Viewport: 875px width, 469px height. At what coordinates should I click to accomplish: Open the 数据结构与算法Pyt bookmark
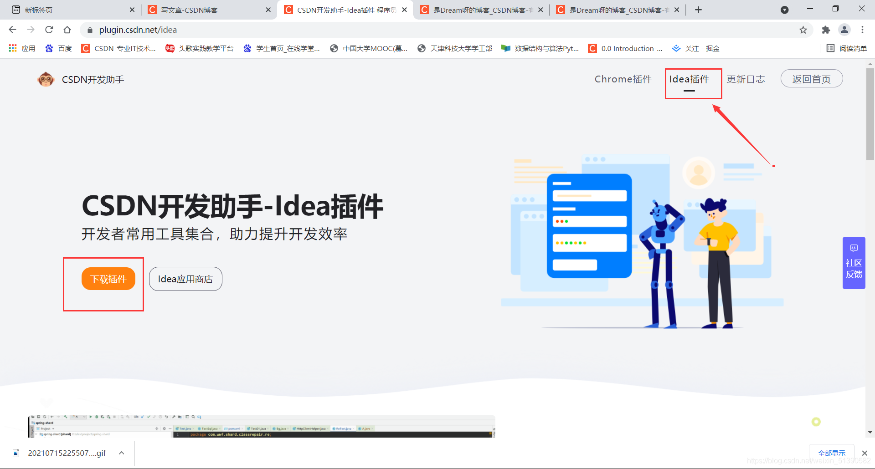pos(540,48)
